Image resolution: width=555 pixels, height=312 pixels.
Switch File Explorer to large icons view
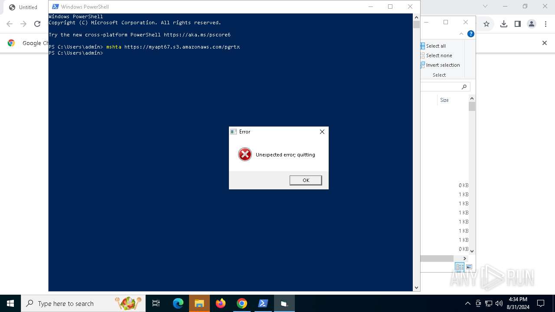(x=469, y=267)
